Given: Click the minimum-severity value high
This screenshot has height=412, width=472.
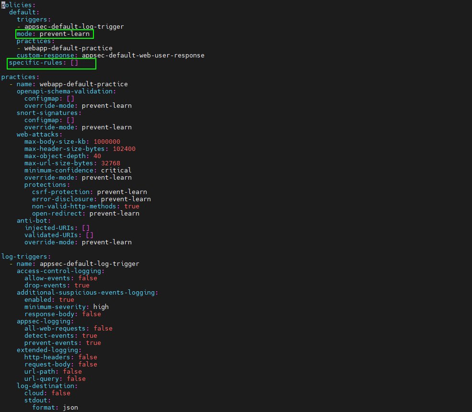Looking at the screenshot, I should point(101,307).
